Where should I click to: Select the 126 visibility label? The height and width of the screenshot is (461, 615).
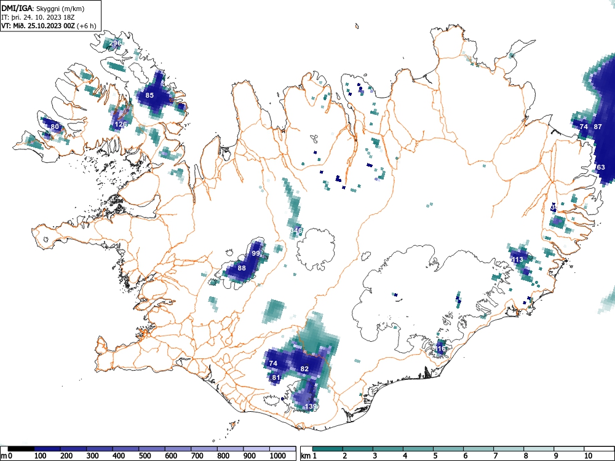point(121,124)
